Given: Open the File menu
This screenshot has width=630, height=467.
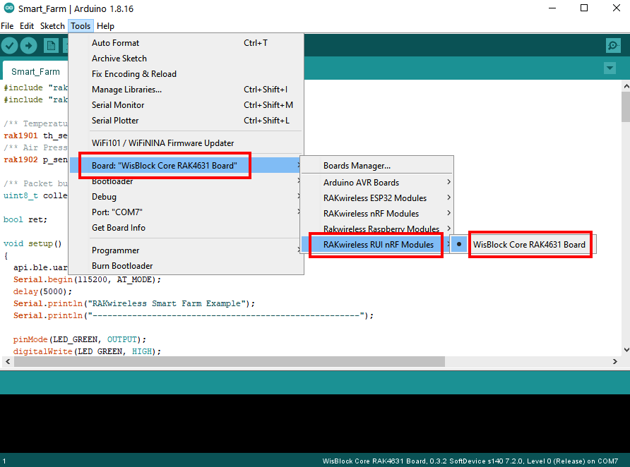Looking at the screenshot, I should [7, 26].
